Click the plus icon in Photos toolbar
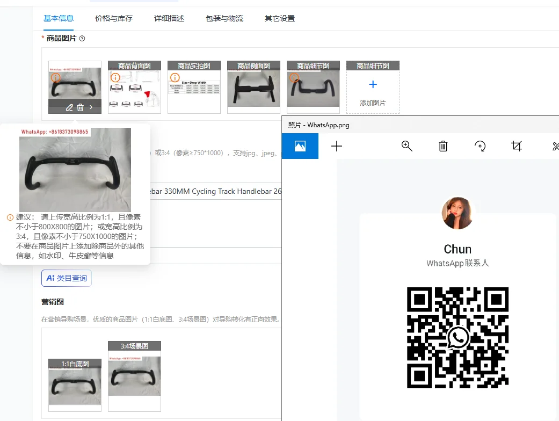The width and height of the screenshot is (559, 421). 337,146
